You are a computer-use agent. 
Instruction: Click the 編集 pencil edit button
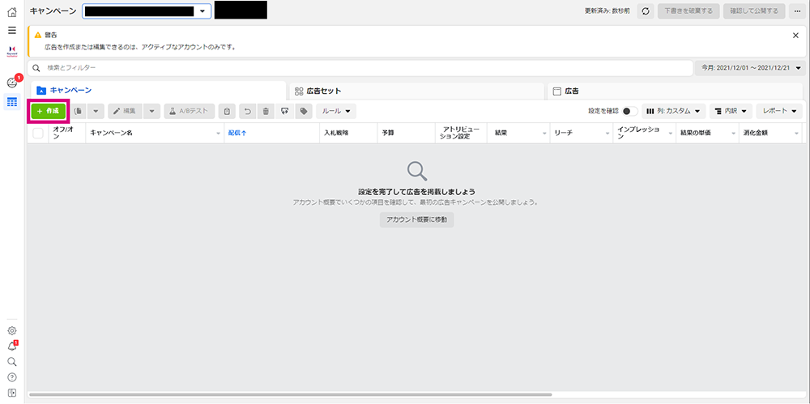[x=125, y=111]
